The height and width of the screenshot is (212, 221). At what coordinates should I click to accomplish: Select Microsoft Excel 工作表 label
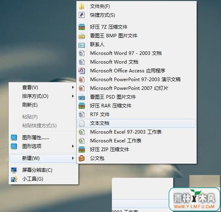click(x=116, y=141)
